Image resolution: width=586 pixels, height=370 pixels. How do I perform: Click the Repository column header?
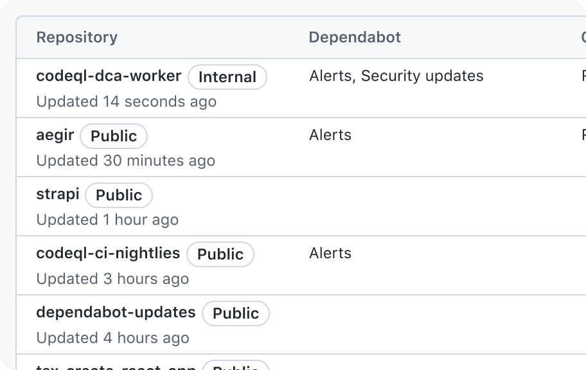(x=77, y=37)
